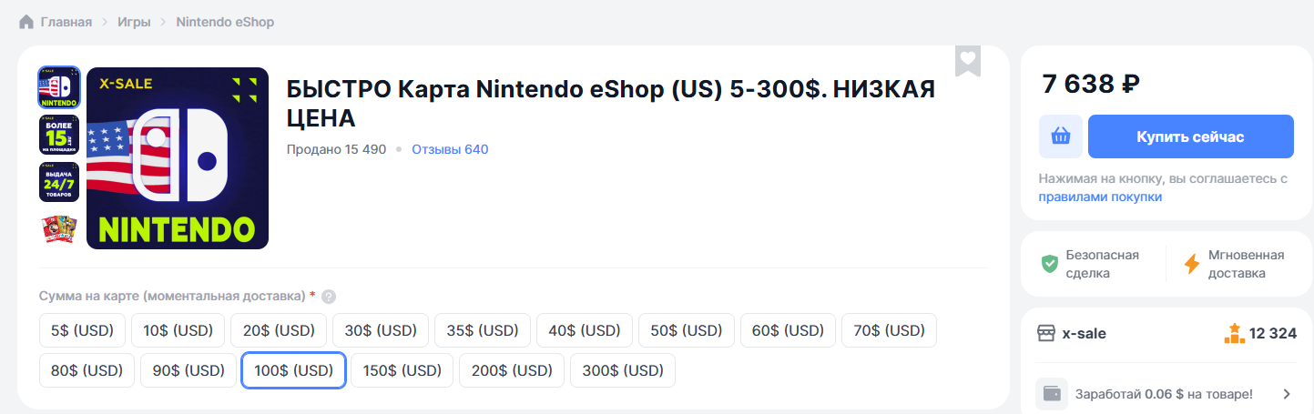Choose the 50$ (USD) option
Image resolution: width=1314 pixels, height=414 pixels.
pos(686,330)
